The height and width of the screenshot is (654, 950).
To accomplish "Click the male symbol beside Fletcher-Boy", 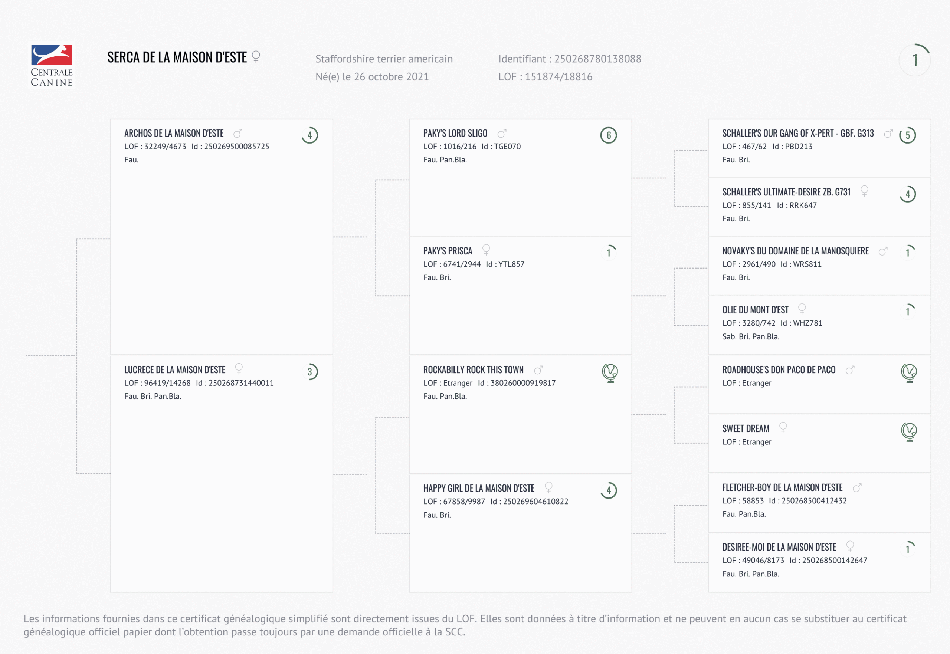I will coord(857,488).
